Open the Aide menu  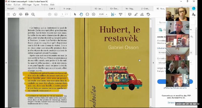(52, 5)
